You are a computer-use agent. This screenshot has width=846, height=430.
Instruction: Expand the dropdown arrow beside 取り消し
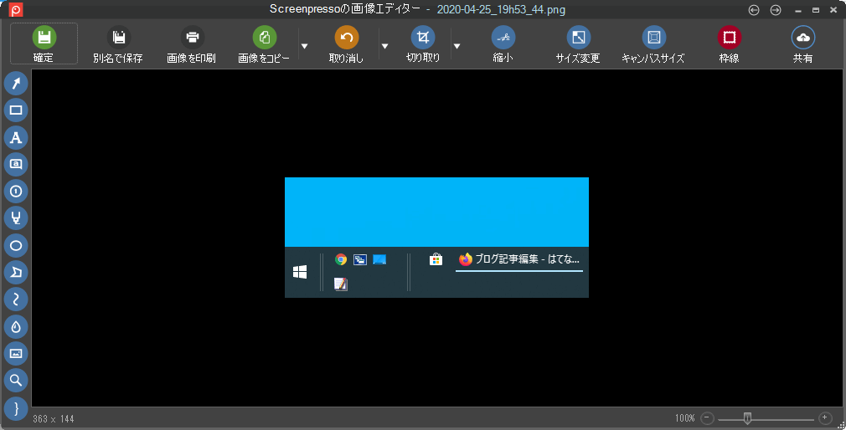[x=384, y=46]
